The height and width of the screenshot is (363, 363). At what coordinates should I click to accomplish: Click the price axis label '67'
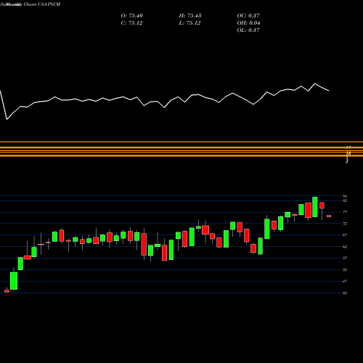click(x=345, y=235)
